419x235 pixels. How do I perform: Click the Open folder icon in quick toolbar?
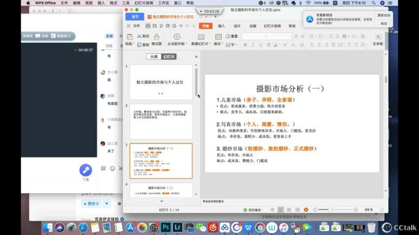(148, 26)
